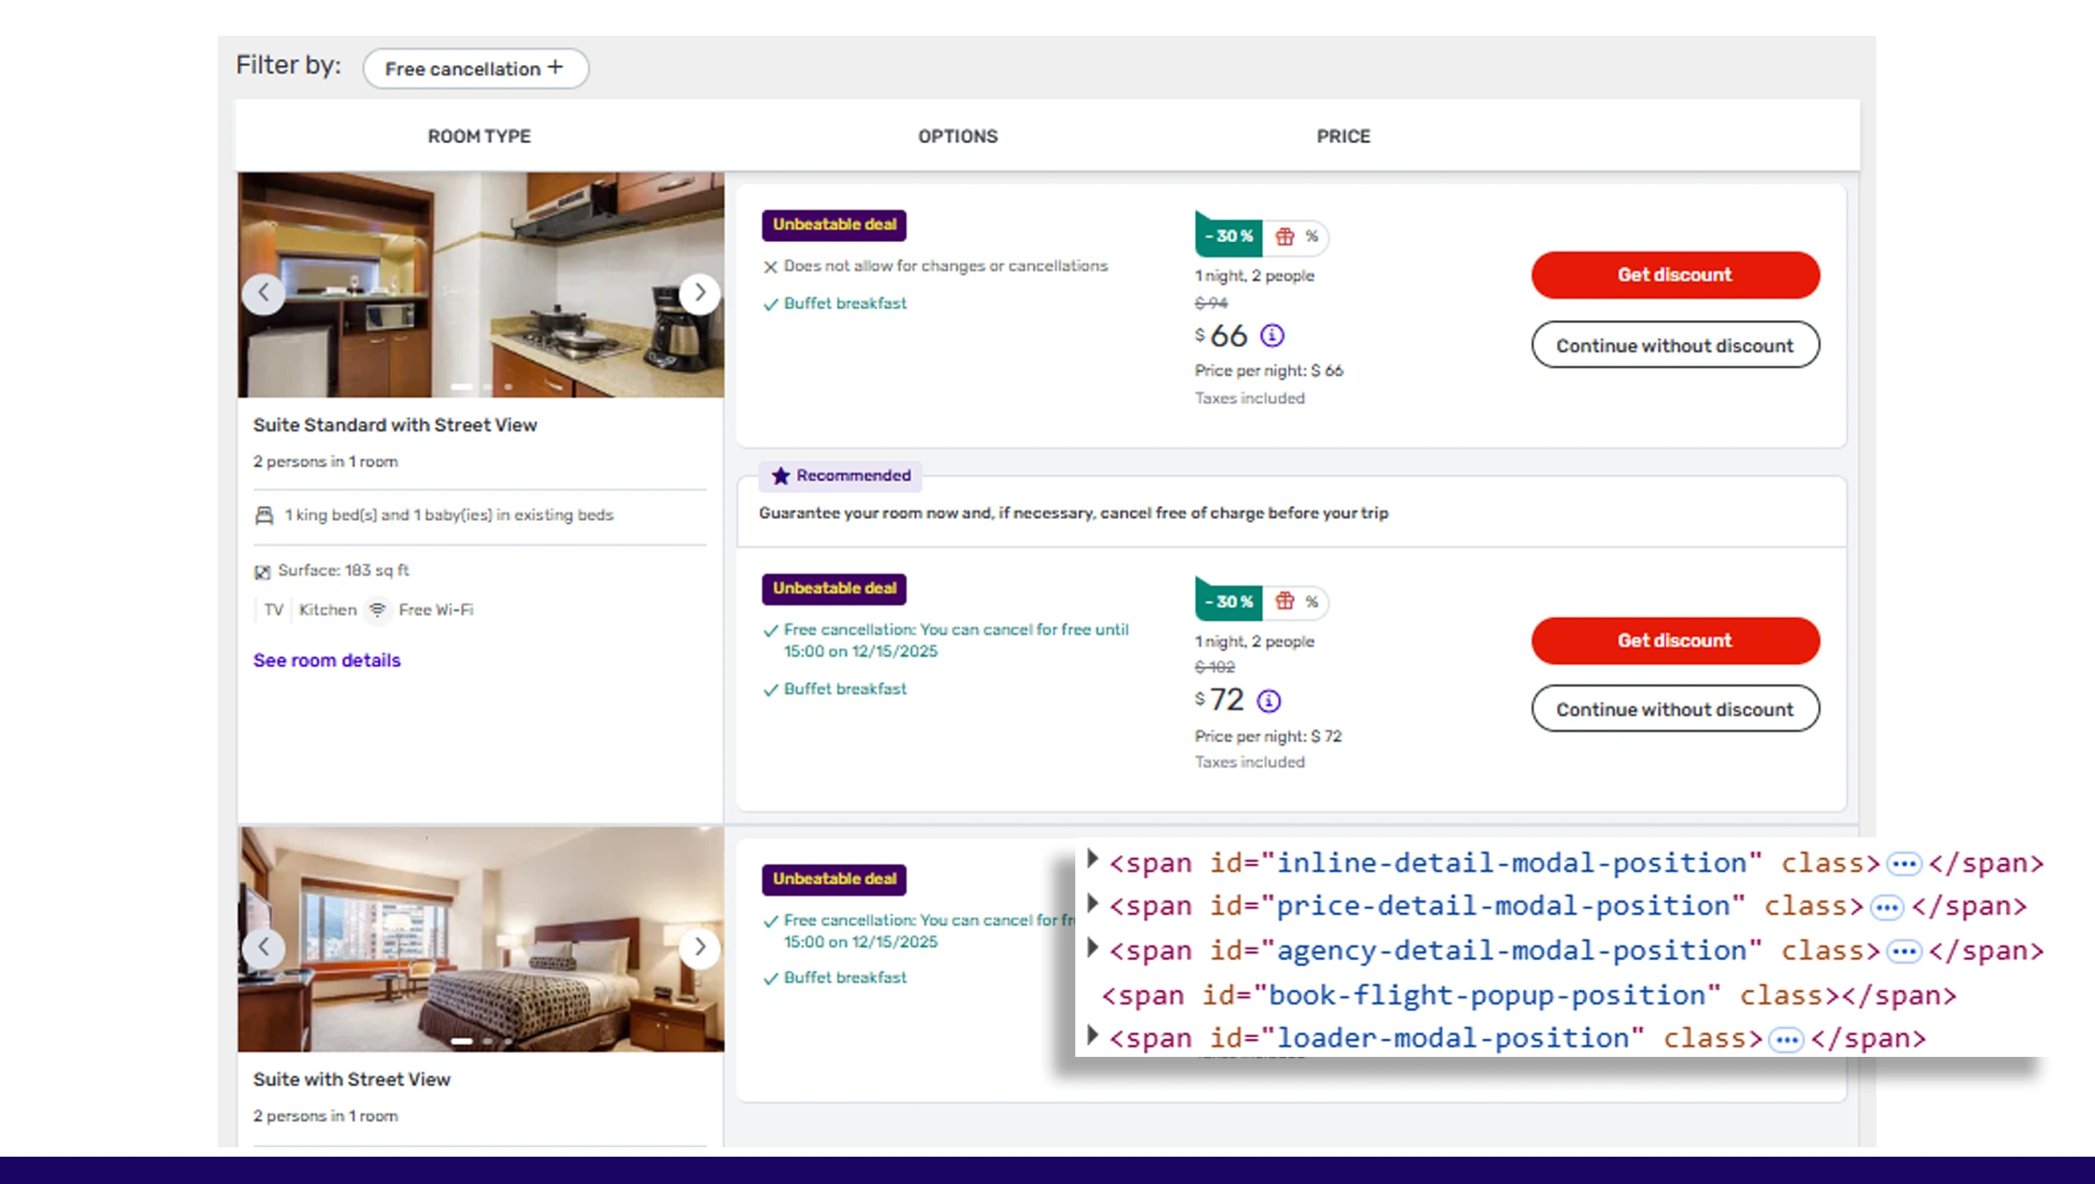Open See room details for Suite Standard
The image size is (2095, 1184).
(327, 660)
